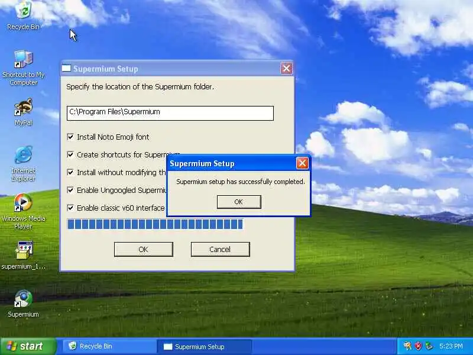Switch to Supermium Setup taskbar button
The height and width of the screenshot is (355, 473).
[204, 346]
